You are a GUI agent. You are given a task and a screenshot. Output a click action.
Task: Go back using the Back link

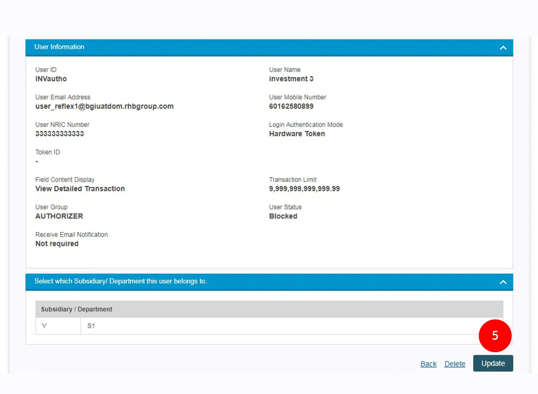point(428,364)
